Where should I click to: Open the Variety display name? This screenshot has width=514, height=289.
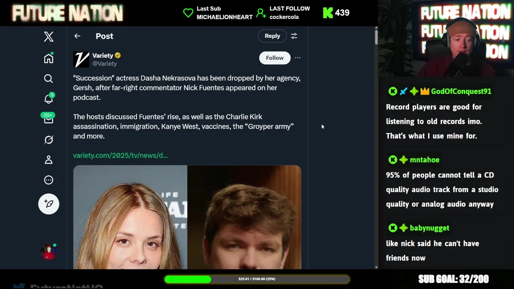click(103, 55)
